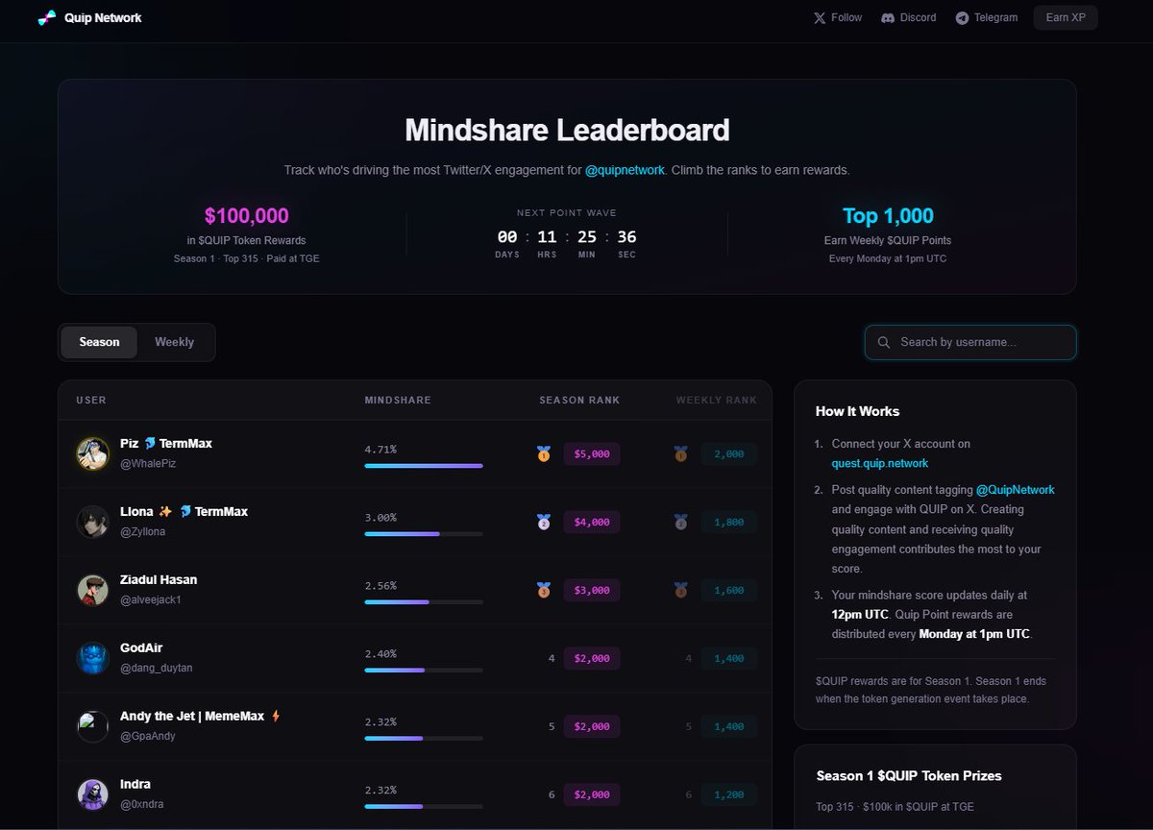Viewport: 1153px width, 830px height.
Task: Click the countdown hours value 11
Action: (547, 237)
